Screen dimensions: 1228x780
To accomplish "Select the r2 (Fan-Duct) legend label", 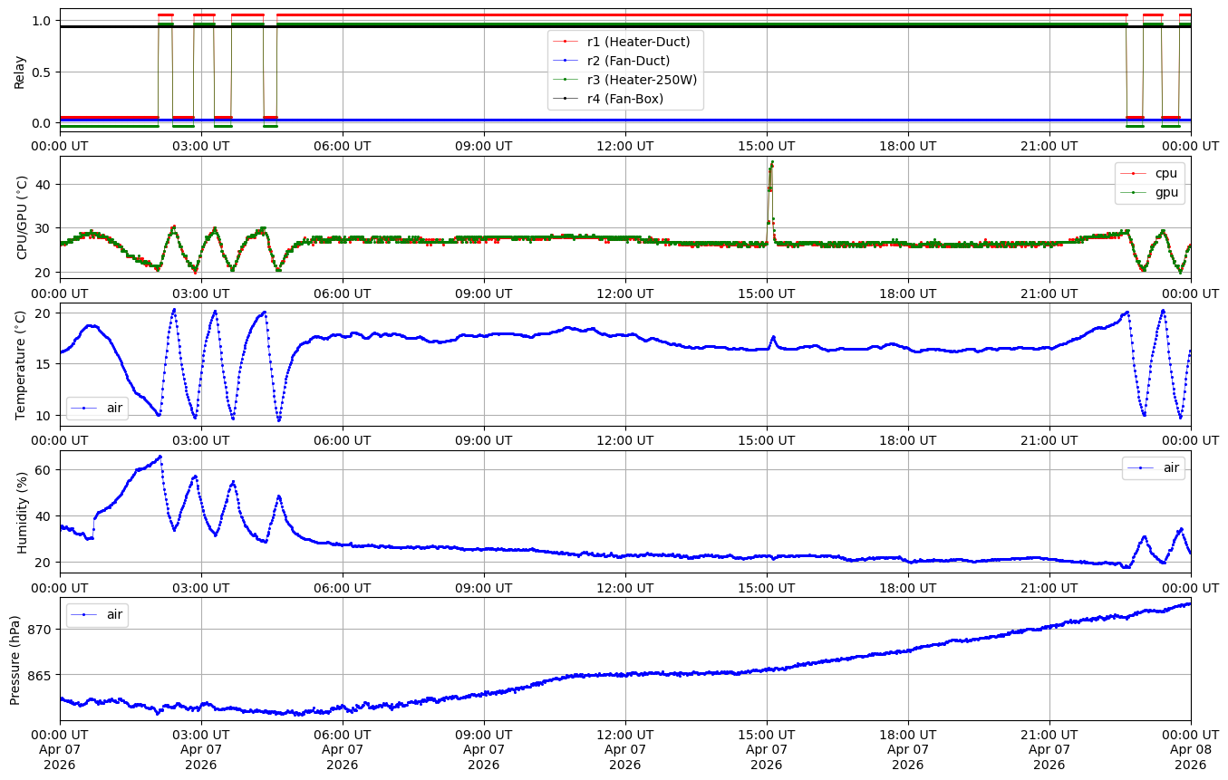I will [x=628, y=61].
